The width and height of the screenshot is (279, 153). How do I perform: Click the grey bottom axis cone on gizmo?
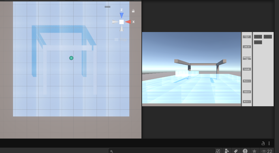121,28
